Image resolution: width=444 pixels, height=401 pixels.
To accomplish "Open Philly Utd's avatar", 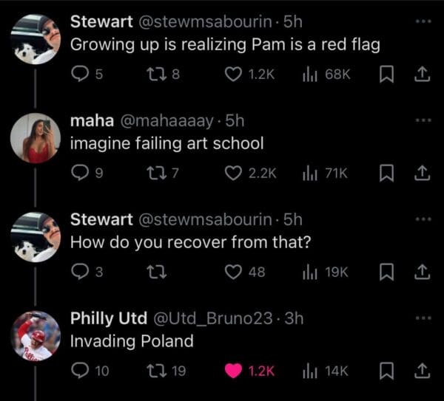I will pyautogui.click(x=36, y=336).
